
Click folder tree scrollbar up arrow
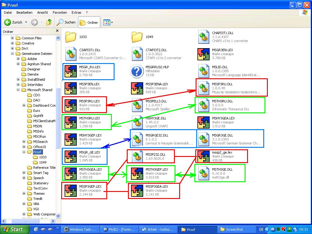(58, 38)
